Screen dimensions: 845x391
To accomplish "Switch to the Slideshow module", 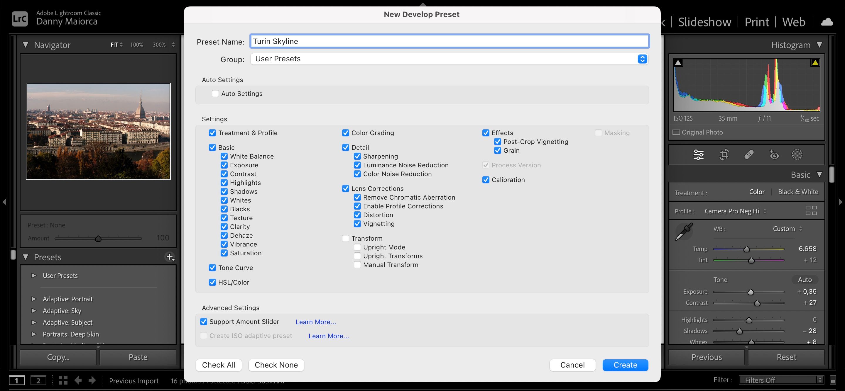I will click(704, 22).
